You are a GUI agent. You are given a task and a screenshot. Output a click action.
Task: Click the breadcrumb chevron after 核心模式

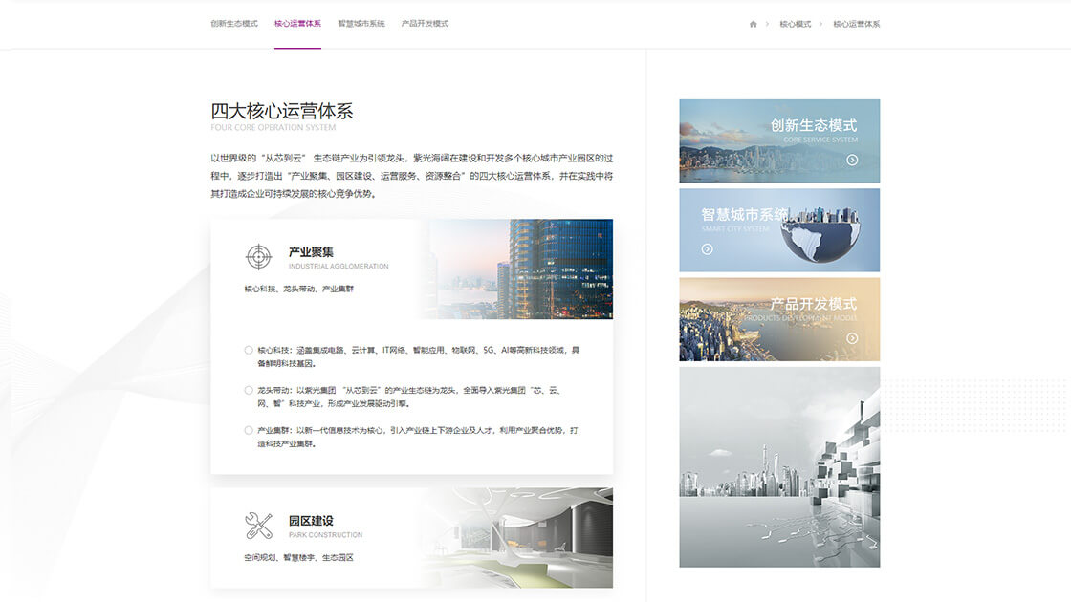(x=820, y=24)
